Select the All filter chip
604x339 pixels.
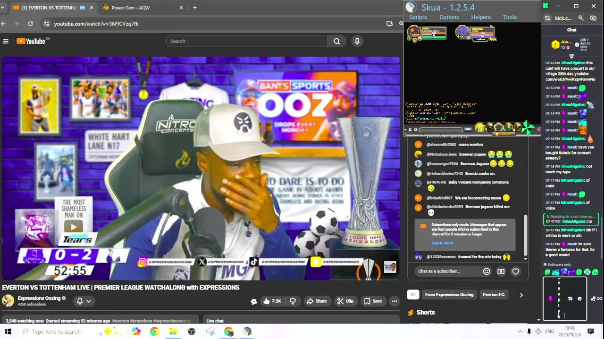(413, 295)
